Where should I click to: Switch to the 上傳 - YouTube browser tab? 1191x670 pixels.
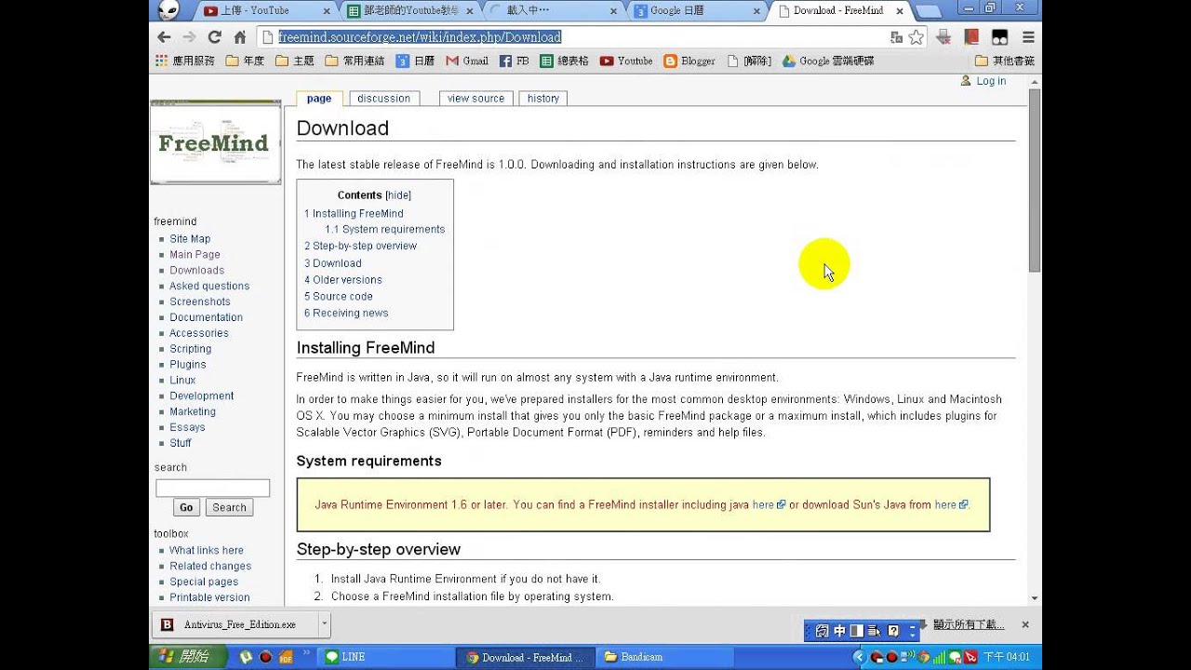(265, 11)
